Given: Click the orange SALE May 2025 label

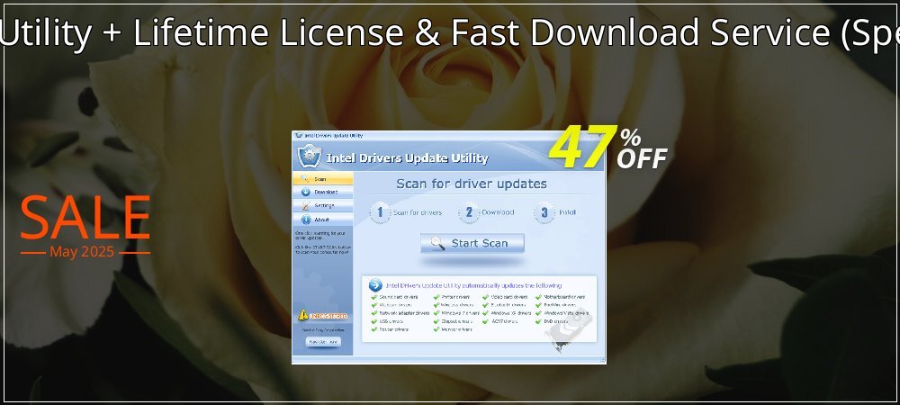Looking at the screenshot, I should (85, 226).
